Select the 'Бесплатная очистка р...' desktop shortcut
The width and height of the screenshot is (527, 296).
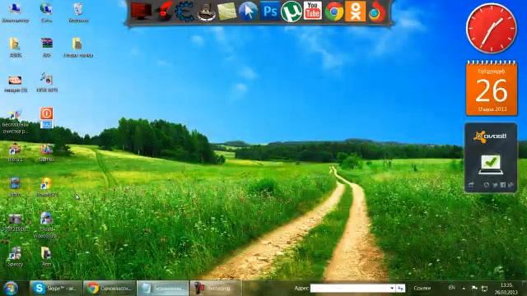tap(15, 123)
